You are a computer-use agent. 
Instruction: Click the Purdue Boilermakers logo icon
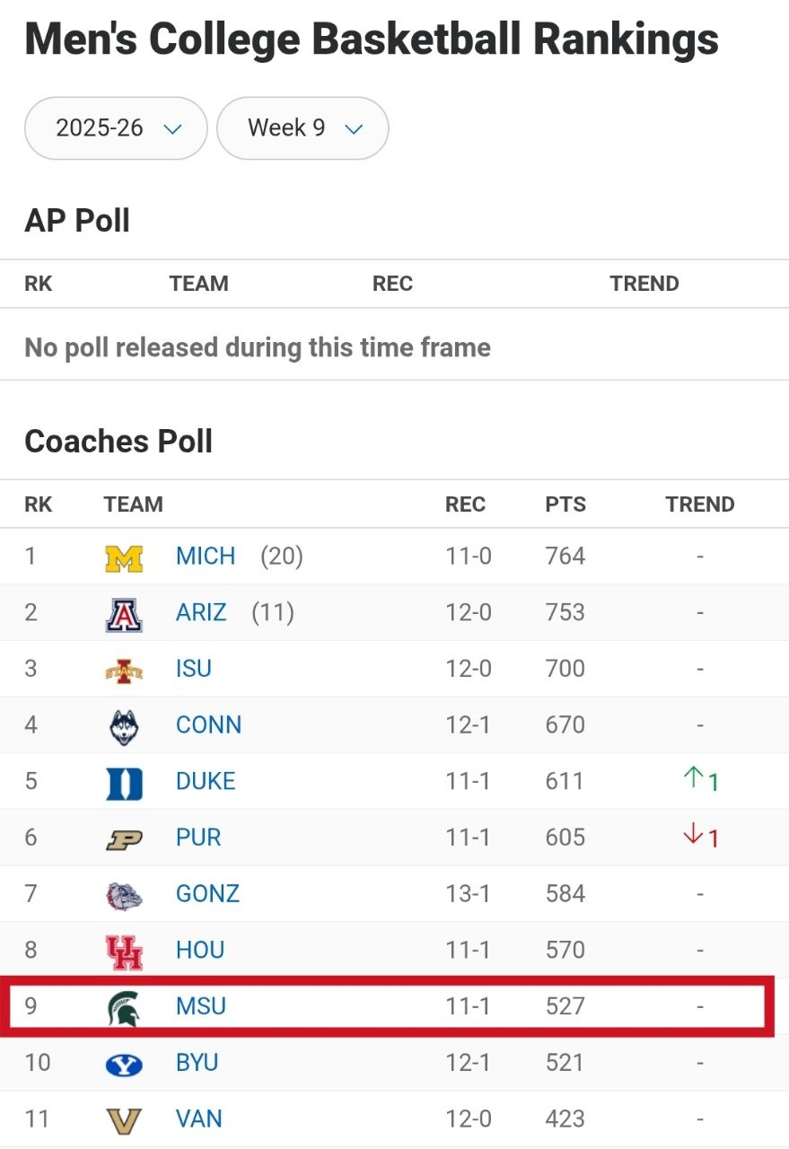coord(124,839)
